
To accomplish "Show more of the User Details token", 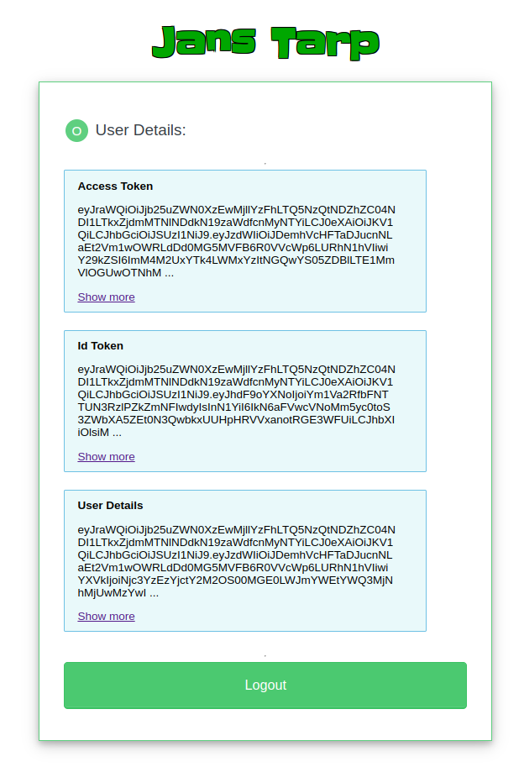I will click(106, 617).
